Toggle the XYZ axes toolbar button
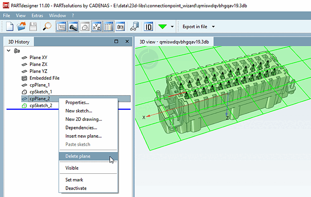The image size is (311, 197). [97, 27]
